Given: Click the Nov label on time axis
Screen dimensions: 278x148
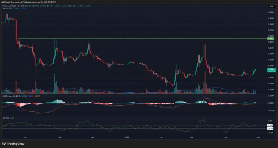Looking at the screenshot, I should [x=60, y=137].
